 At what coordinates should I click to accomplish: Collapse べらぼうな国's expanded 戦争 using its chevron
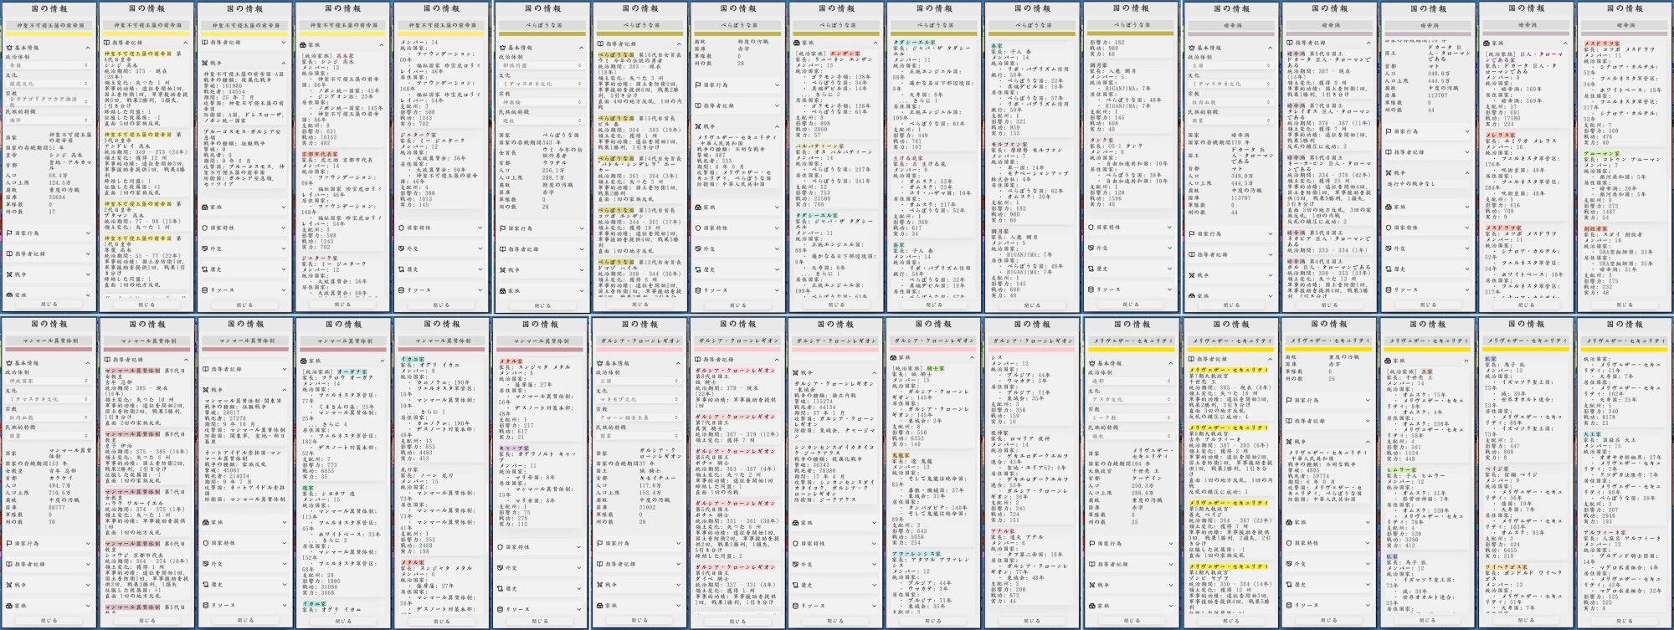777,126
